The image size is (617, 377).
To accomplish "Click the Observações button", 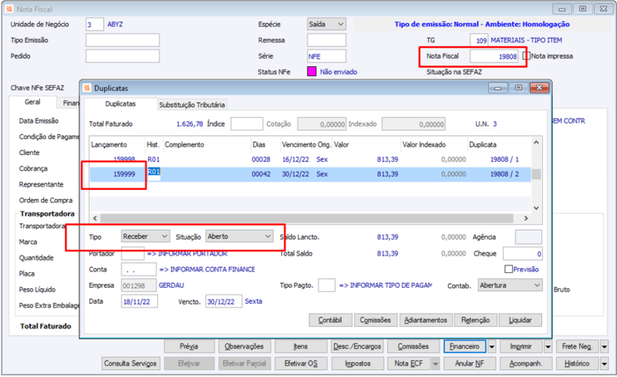I will click(x=244, y=347).
